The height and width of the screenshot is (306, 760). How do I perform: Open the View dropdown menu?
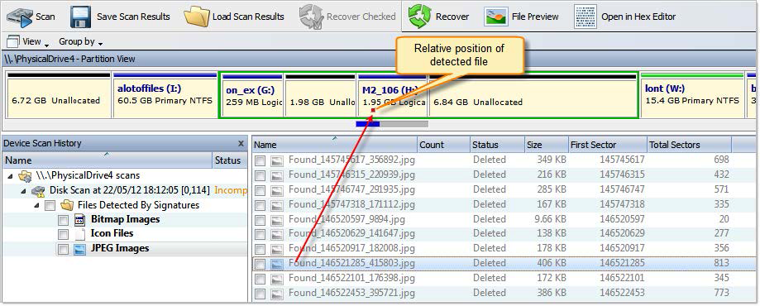tap(28, 41)
